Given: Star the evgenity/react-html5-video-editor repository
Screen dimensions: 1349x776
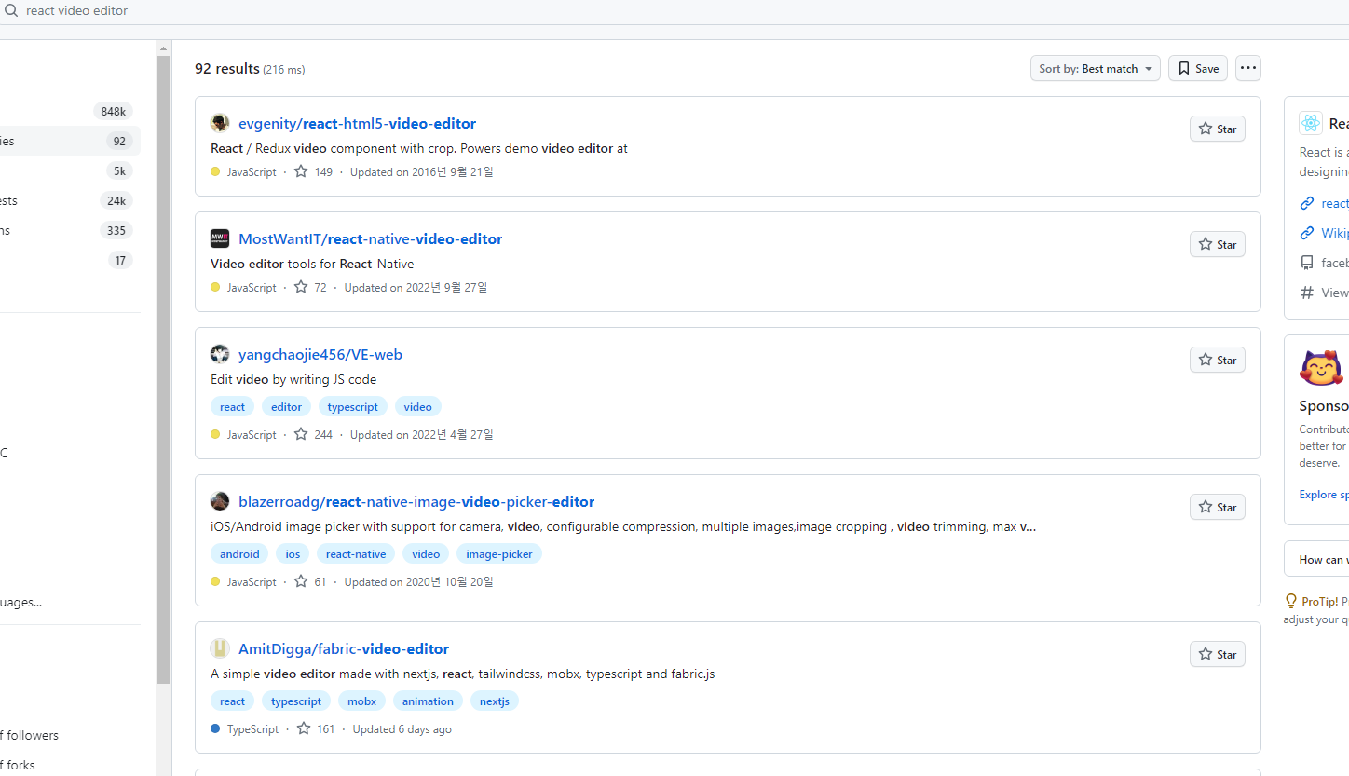Looking at the screenshot, I should tap(1218, 129).
